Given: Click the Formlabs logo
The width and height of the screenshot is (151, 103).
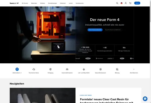Looking at the screenshot, I should 14,3.
